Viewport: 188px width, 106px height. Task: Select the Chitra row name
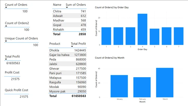57,11
